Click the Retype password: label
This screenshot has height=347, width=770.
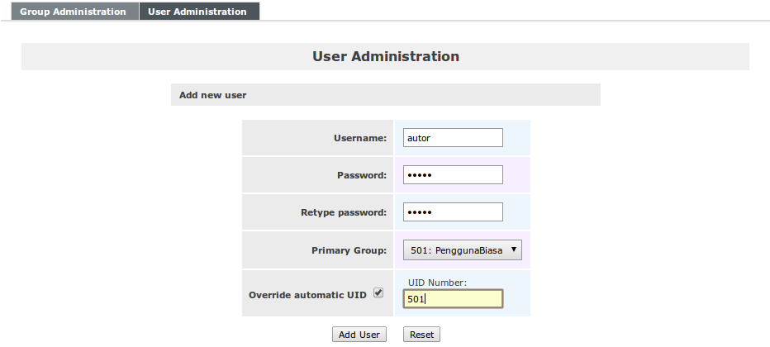(343, 212)
